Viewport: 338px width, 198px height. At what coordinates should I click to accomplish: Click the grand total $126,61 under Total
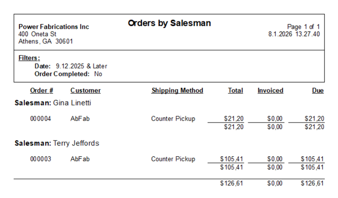coord(231,183)
